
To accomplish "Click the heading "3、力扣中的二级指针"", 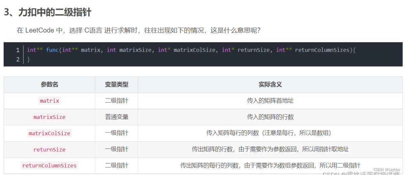I will click(x=48, y=12).
